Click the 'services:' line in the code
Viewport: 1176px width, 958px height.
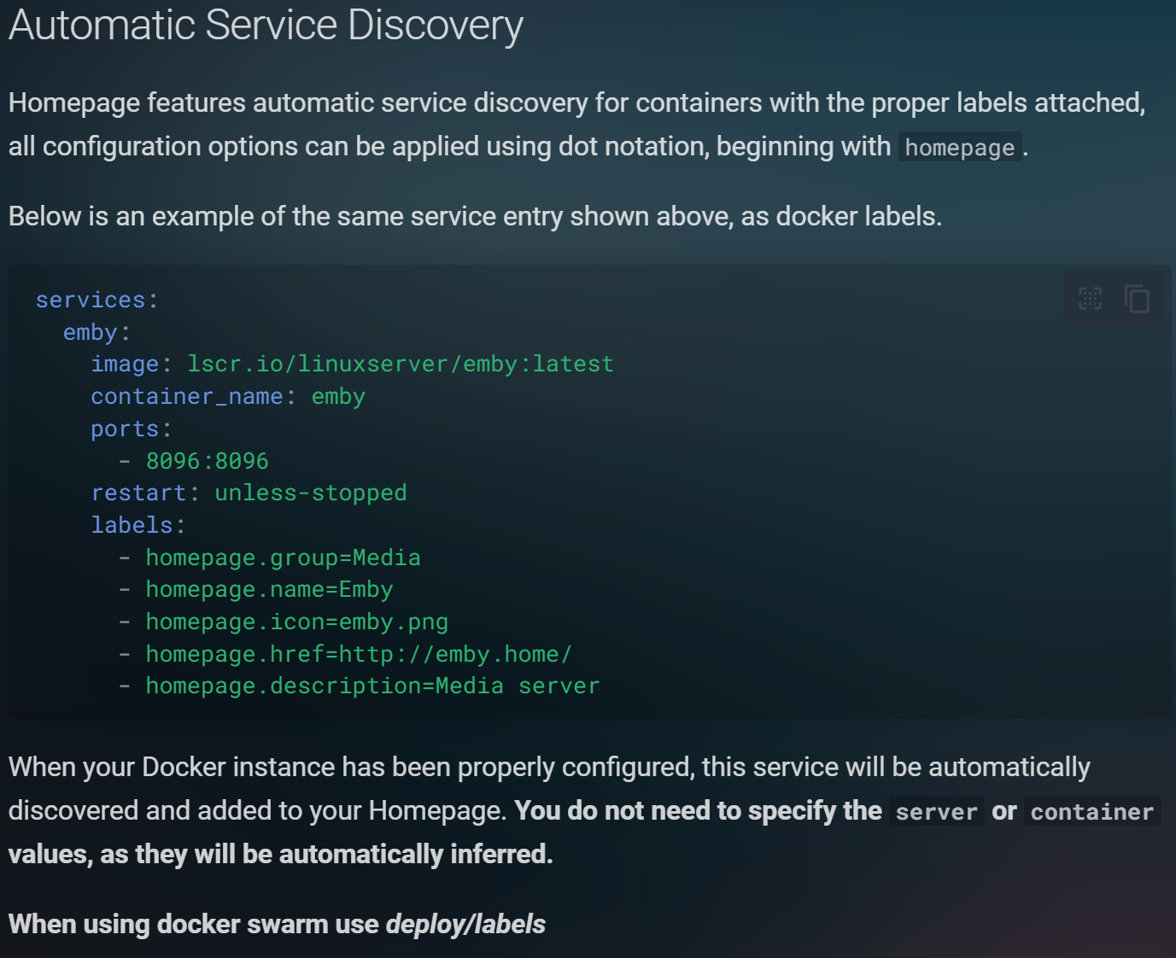(x=97, y=300)
